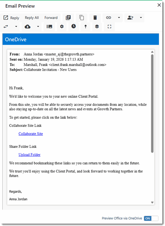Click the copy icon
The image size is (165, 226).
[x=82, y=18]
